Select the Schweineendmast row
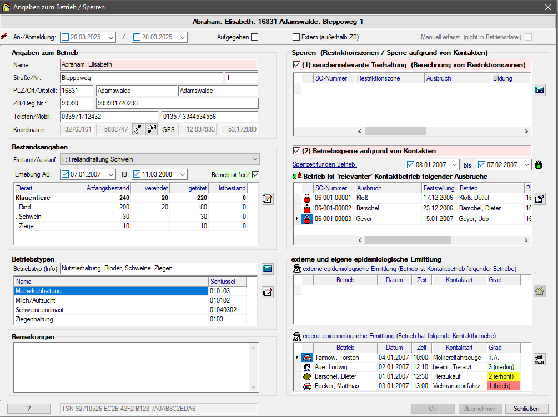Viewport: 558px width, 417px height. [130, 310]
